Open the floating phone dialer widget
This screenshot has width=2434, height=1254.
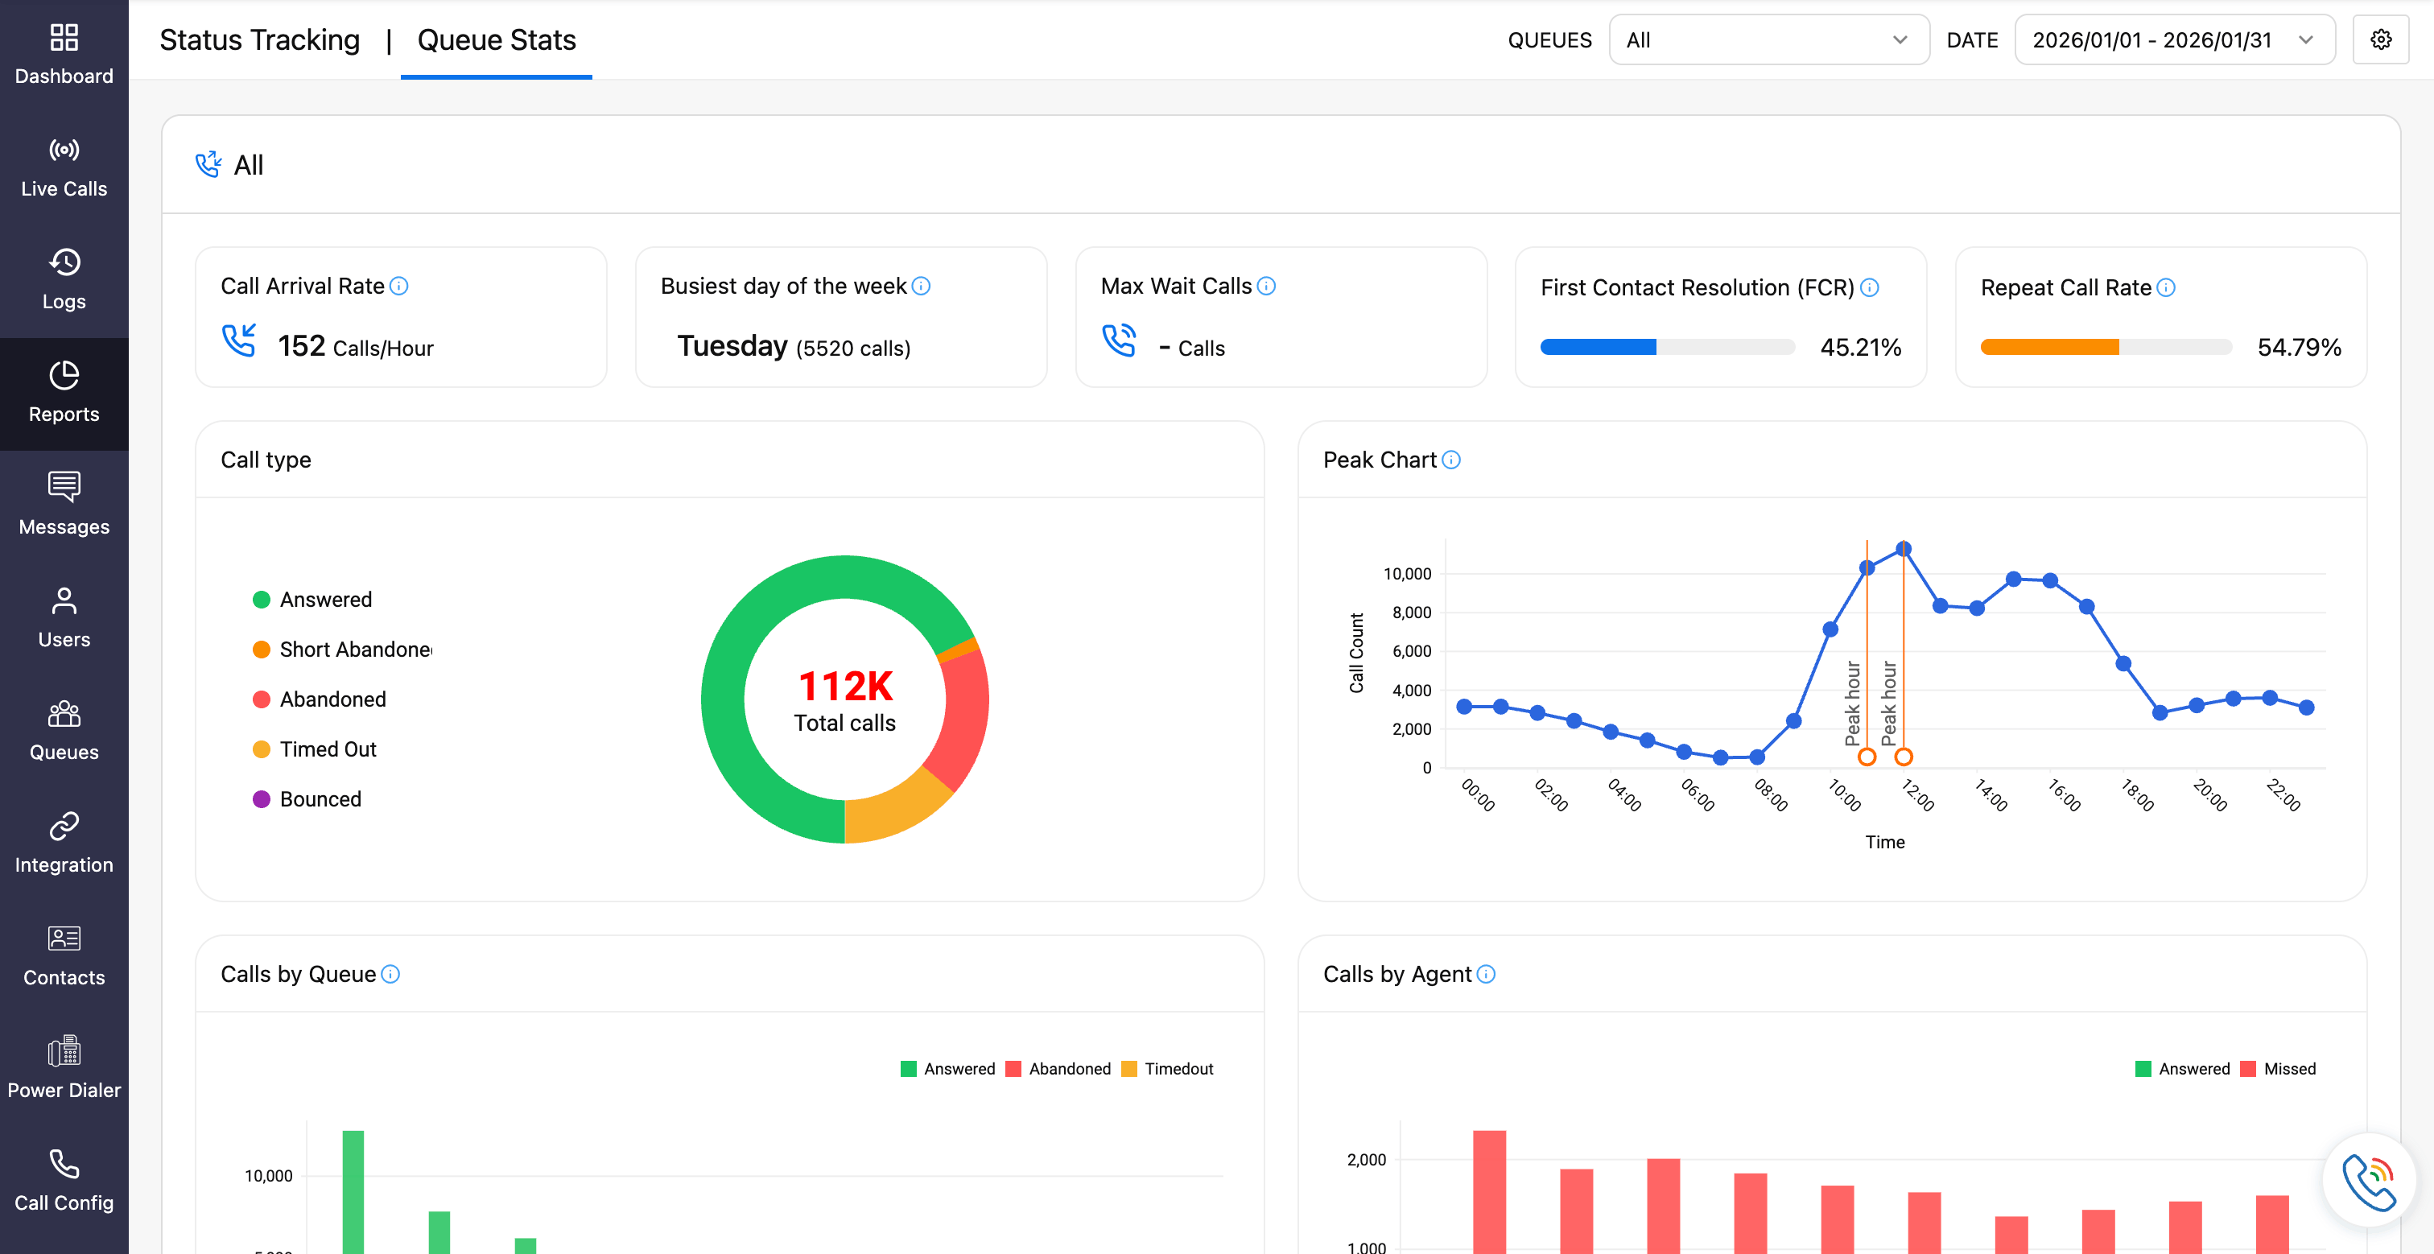(2368, 1180)
